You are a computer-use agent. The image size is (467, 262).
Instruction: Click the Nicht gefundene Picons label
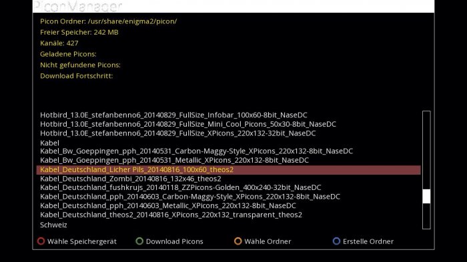point(80,65)
